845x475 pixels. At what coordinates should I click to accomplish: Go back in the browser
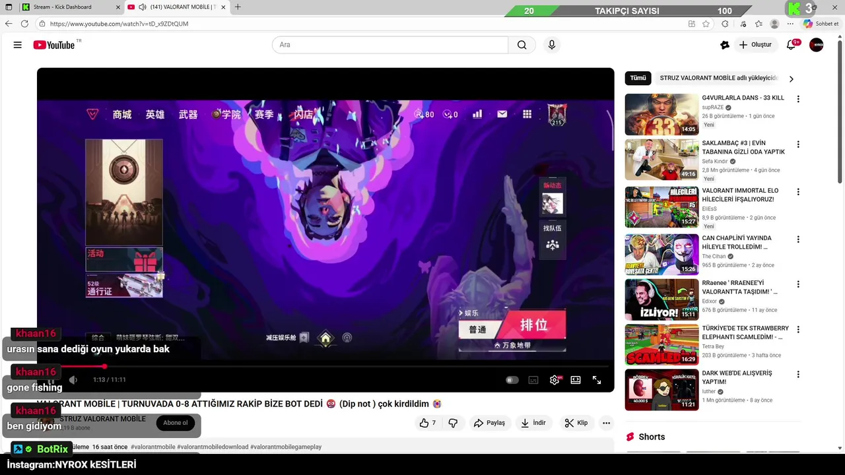click(x=9, y=24)
